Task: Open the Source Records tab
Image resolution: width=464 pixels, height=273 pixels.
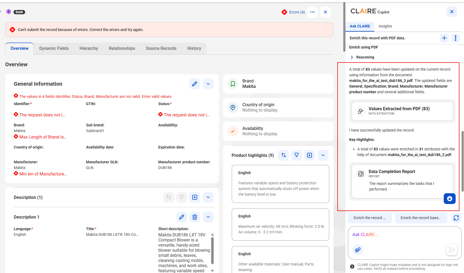Action: (161, 49)
